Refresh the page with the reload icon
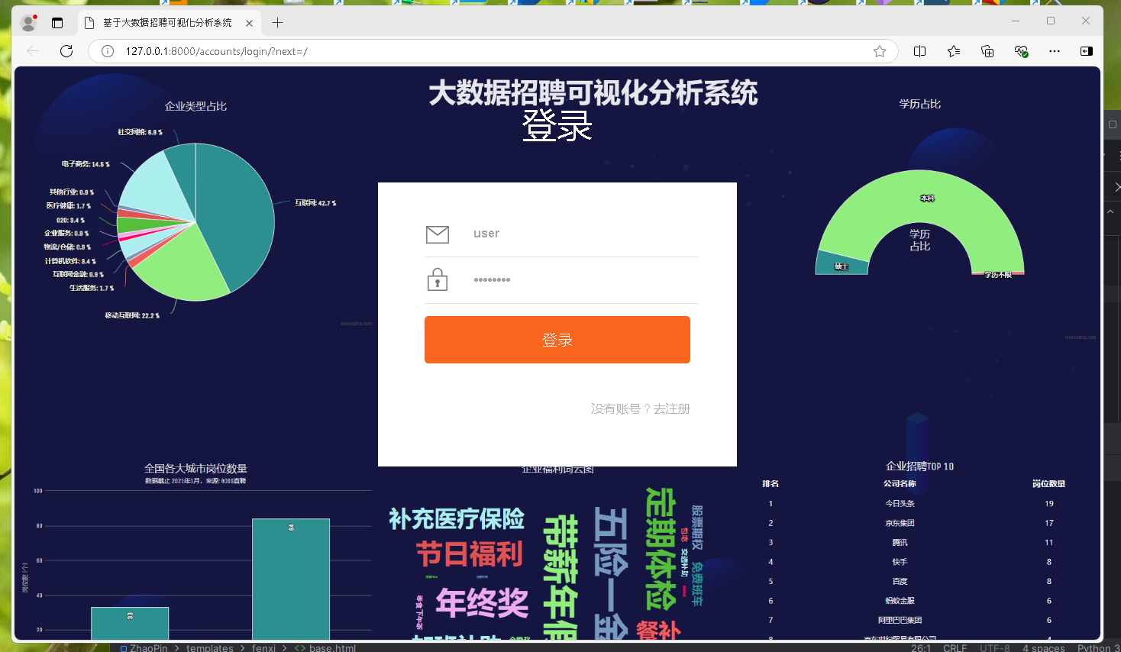This screenshot has width=1121, height=652. click(x=66, y=51)
